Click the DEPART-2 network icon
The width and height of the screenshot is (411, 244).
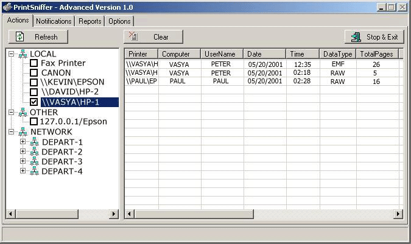pyautogui.click(x=34, y=152)
